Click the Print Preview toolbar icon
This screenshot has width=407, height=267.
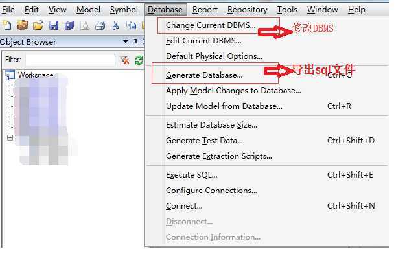click(85, 25)
